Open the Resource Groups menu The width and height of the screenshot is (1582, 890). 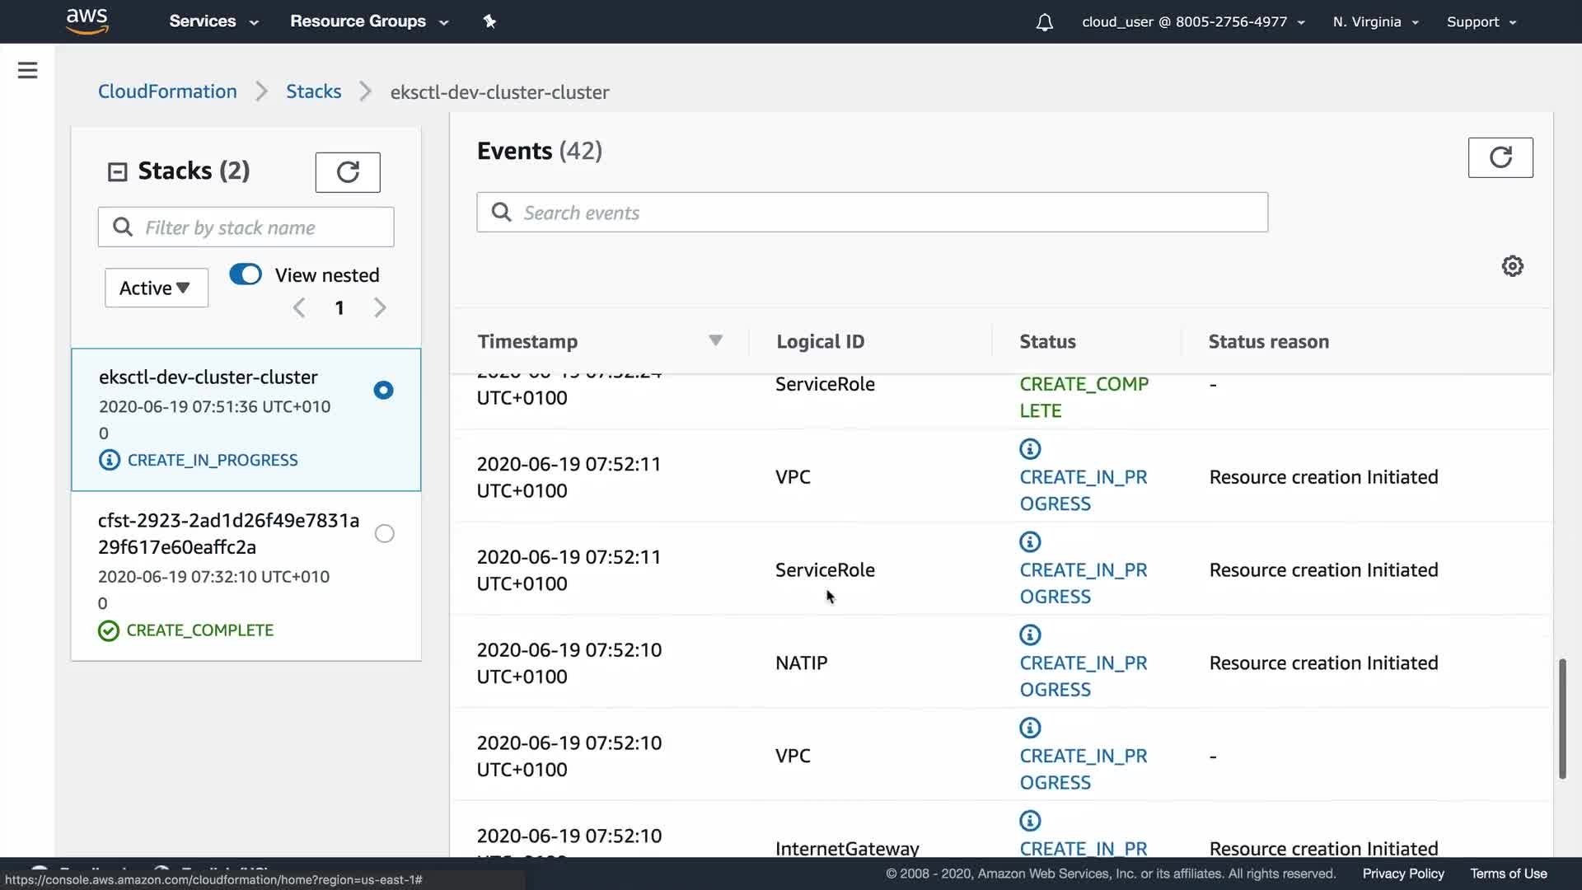[368, 21]
